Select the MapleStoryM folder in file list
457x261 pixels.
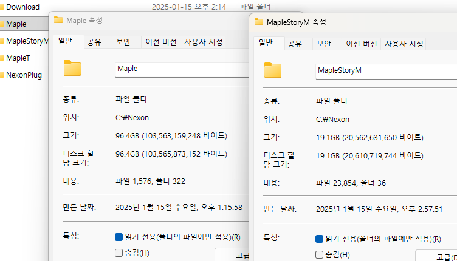coord(27,41)
